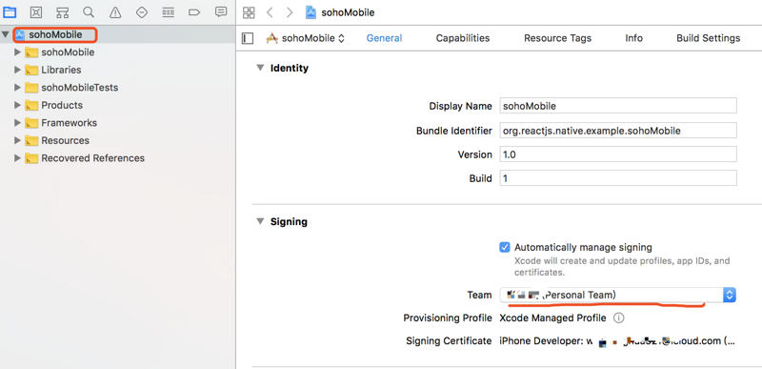Switch to the Capabilities tab
Image resolution: width=762 pixels, height=369 pixels.
463,38
